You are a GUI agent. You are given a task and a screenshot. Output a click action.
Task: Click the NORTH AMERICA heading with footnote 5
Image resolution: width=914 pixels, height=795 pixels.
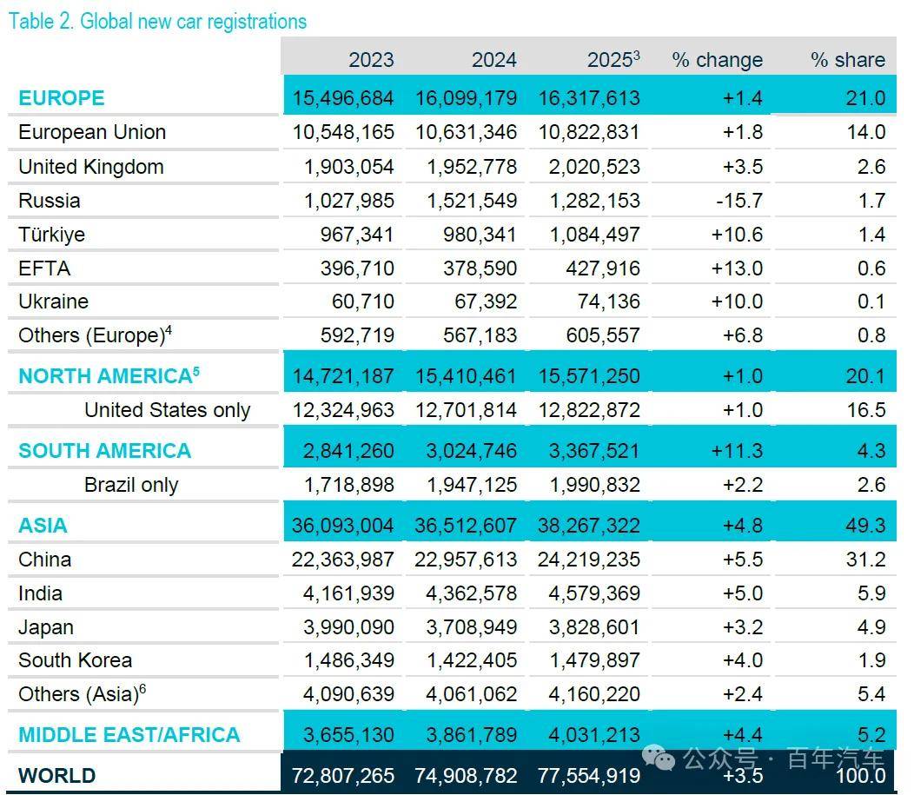click(109, 376)
